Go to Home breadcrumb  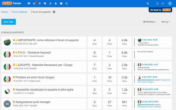[x=5, y=12]
